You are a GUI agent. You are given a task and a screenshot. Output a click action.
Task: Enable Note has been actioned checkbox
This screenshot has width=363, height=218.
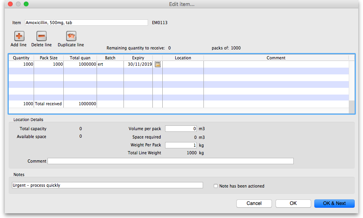point(216,186)
